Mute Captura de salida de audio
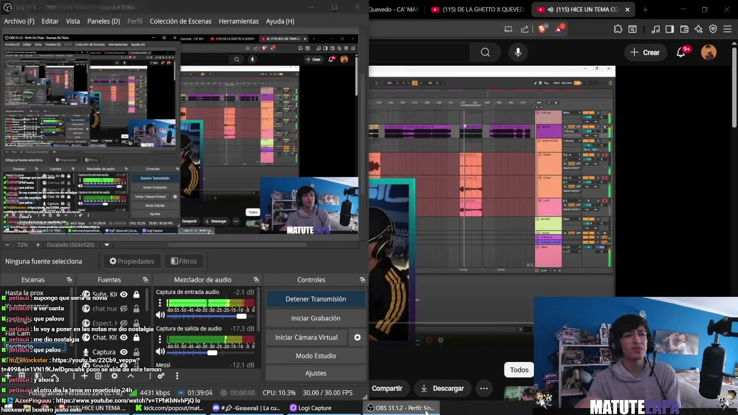This screenshot has height=415, width=738. click(160, 352)
